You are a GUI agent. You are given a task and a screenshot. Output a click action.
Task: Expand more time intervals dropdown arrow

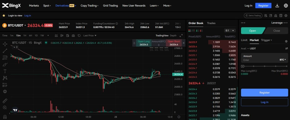48,35
